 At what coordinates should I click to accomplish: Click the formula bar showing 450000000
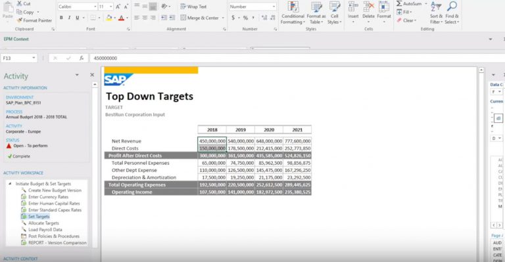(297, 58)
